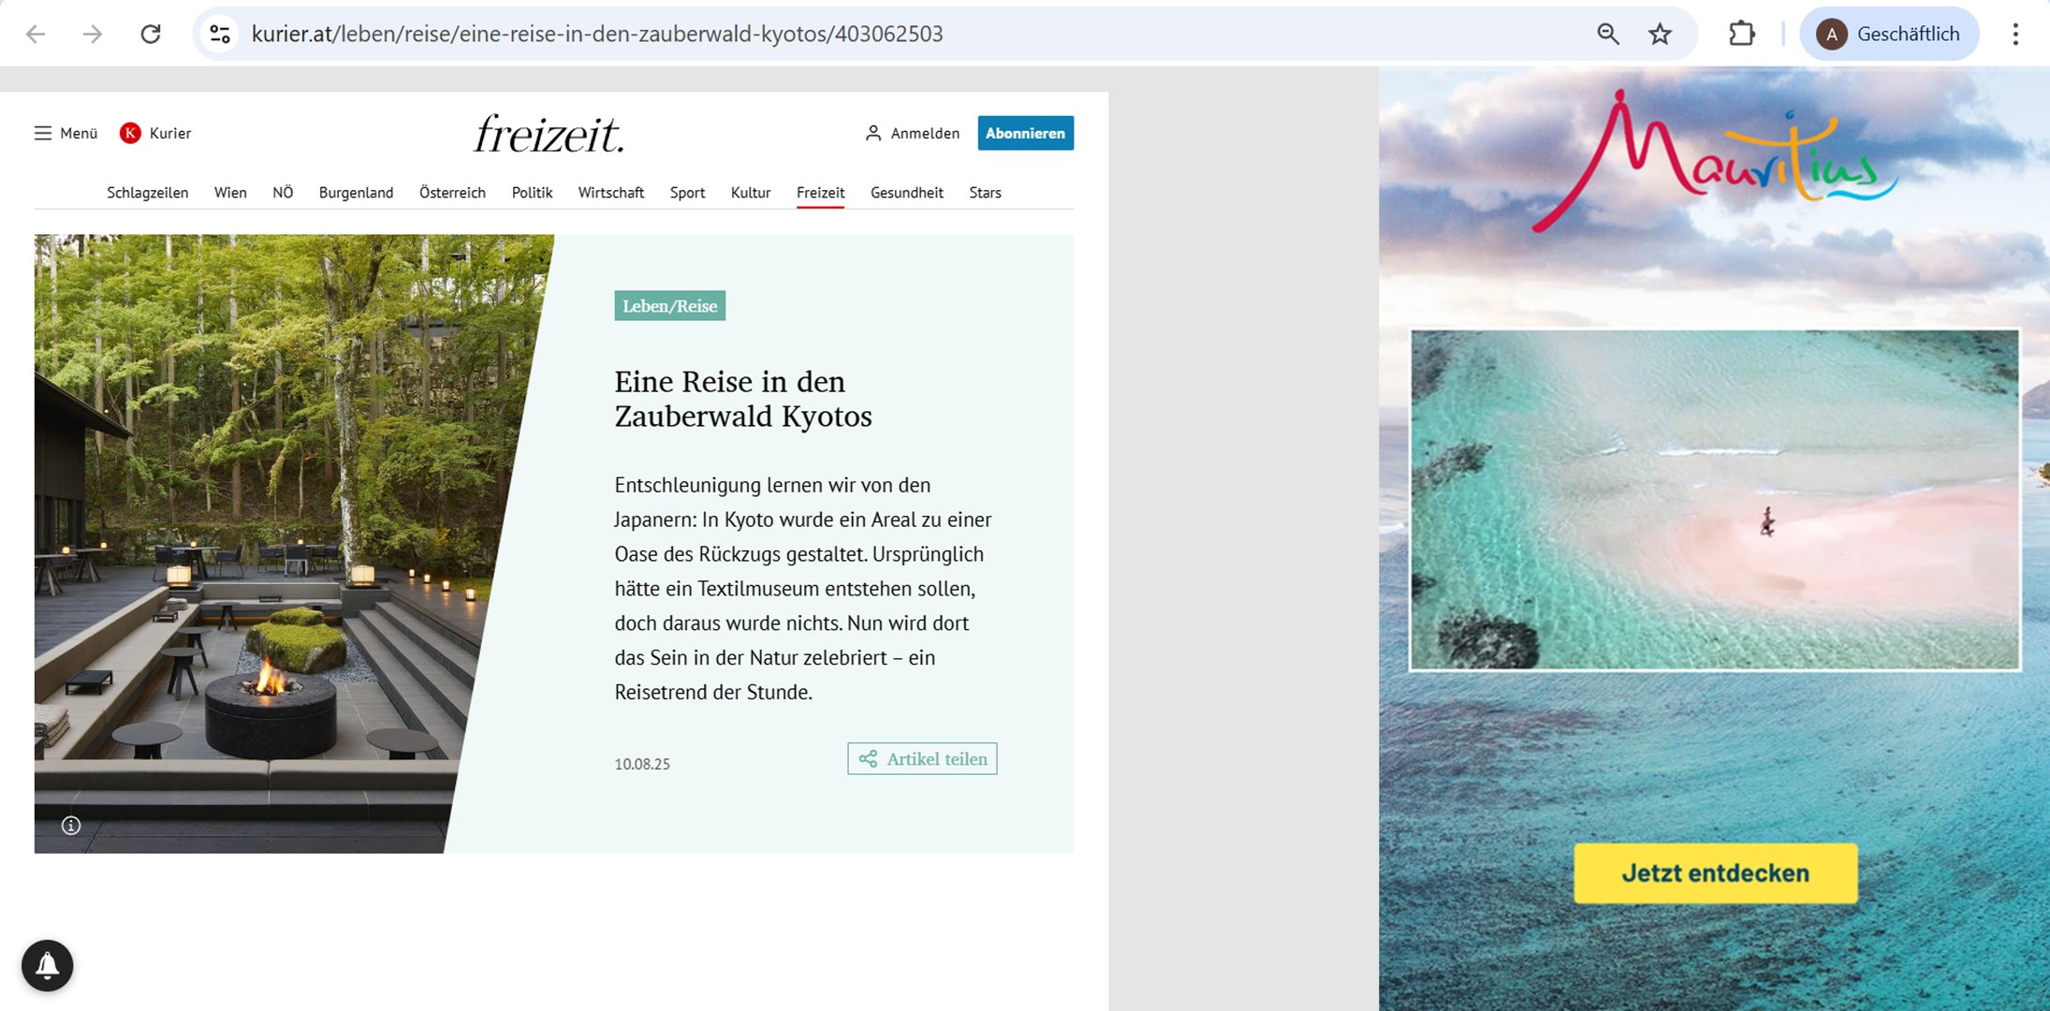Reload the current page
This screenshot has height=1011, width=2050.
tap(151, 34)
